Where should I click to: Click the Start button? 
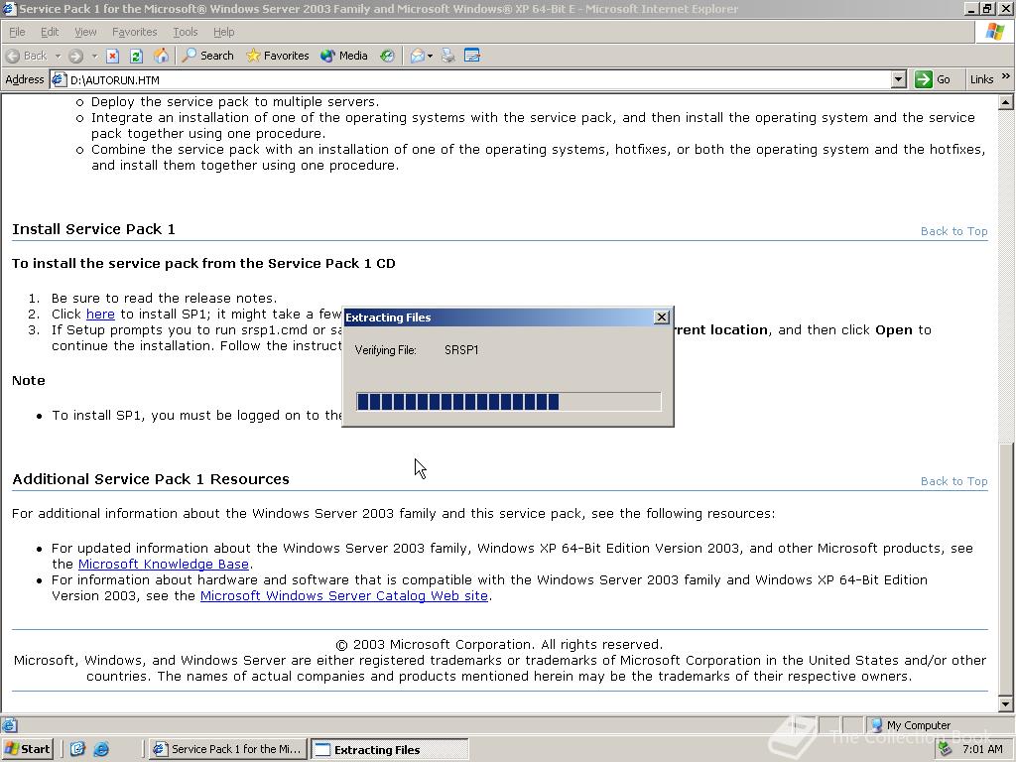27,749
